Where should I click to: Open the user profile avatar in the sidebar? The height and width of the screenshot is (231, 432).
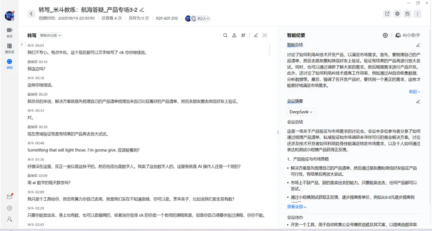pos(9,15)
